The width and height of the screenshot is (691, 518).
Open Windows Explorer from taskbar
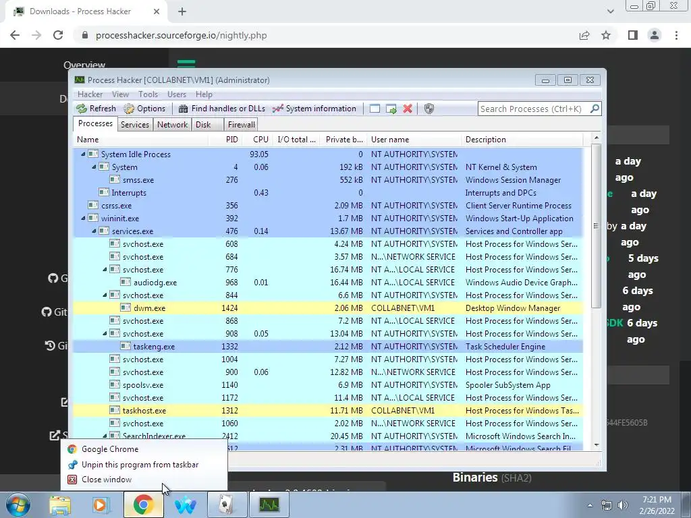(60, 505)
